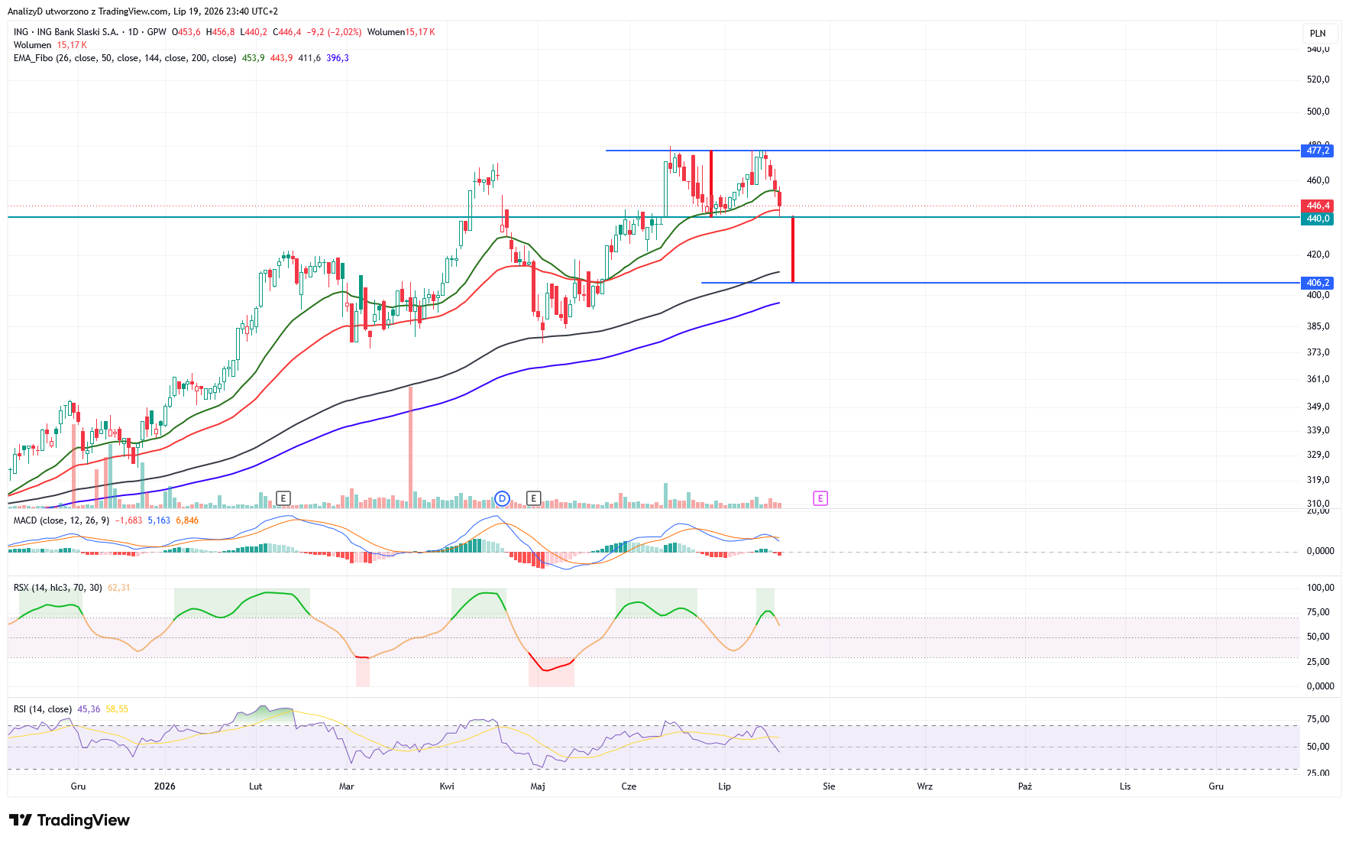Click the Wolumen15,17 K value in the header
1349x843 pixels.
pos(401,32)
